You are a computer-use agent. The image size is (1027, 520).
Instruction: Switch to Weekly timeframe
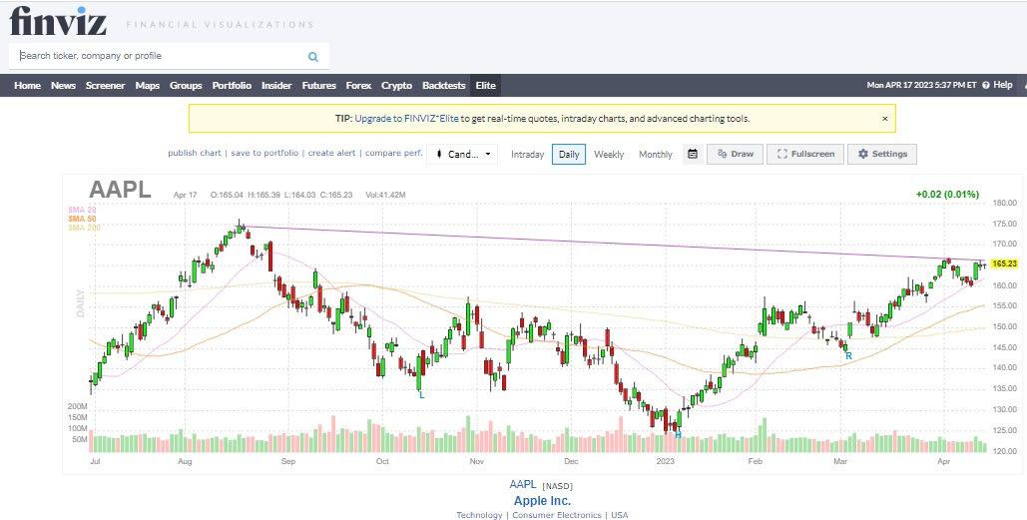click(609, 154)
